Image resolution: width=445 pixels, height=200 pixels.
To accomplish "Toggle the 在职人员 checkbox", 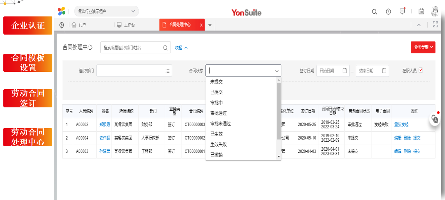I will tap(421, 70).
